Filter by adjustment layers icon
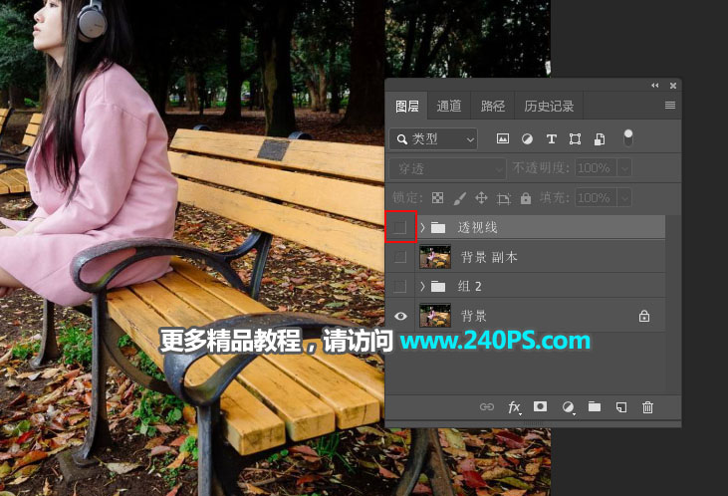 click(527, 138)
